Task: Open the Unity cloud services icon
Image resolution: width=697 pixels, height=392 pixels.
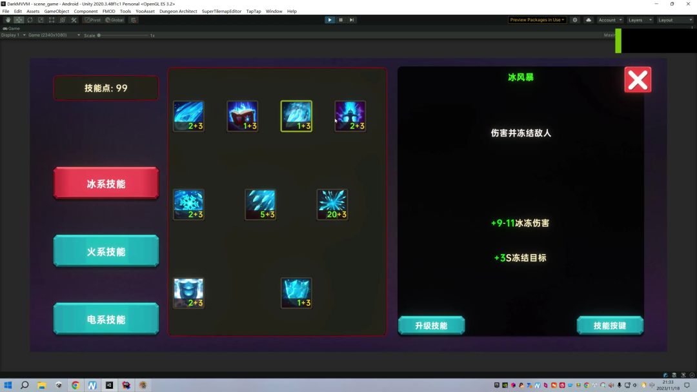Action: tap(588, 20)
